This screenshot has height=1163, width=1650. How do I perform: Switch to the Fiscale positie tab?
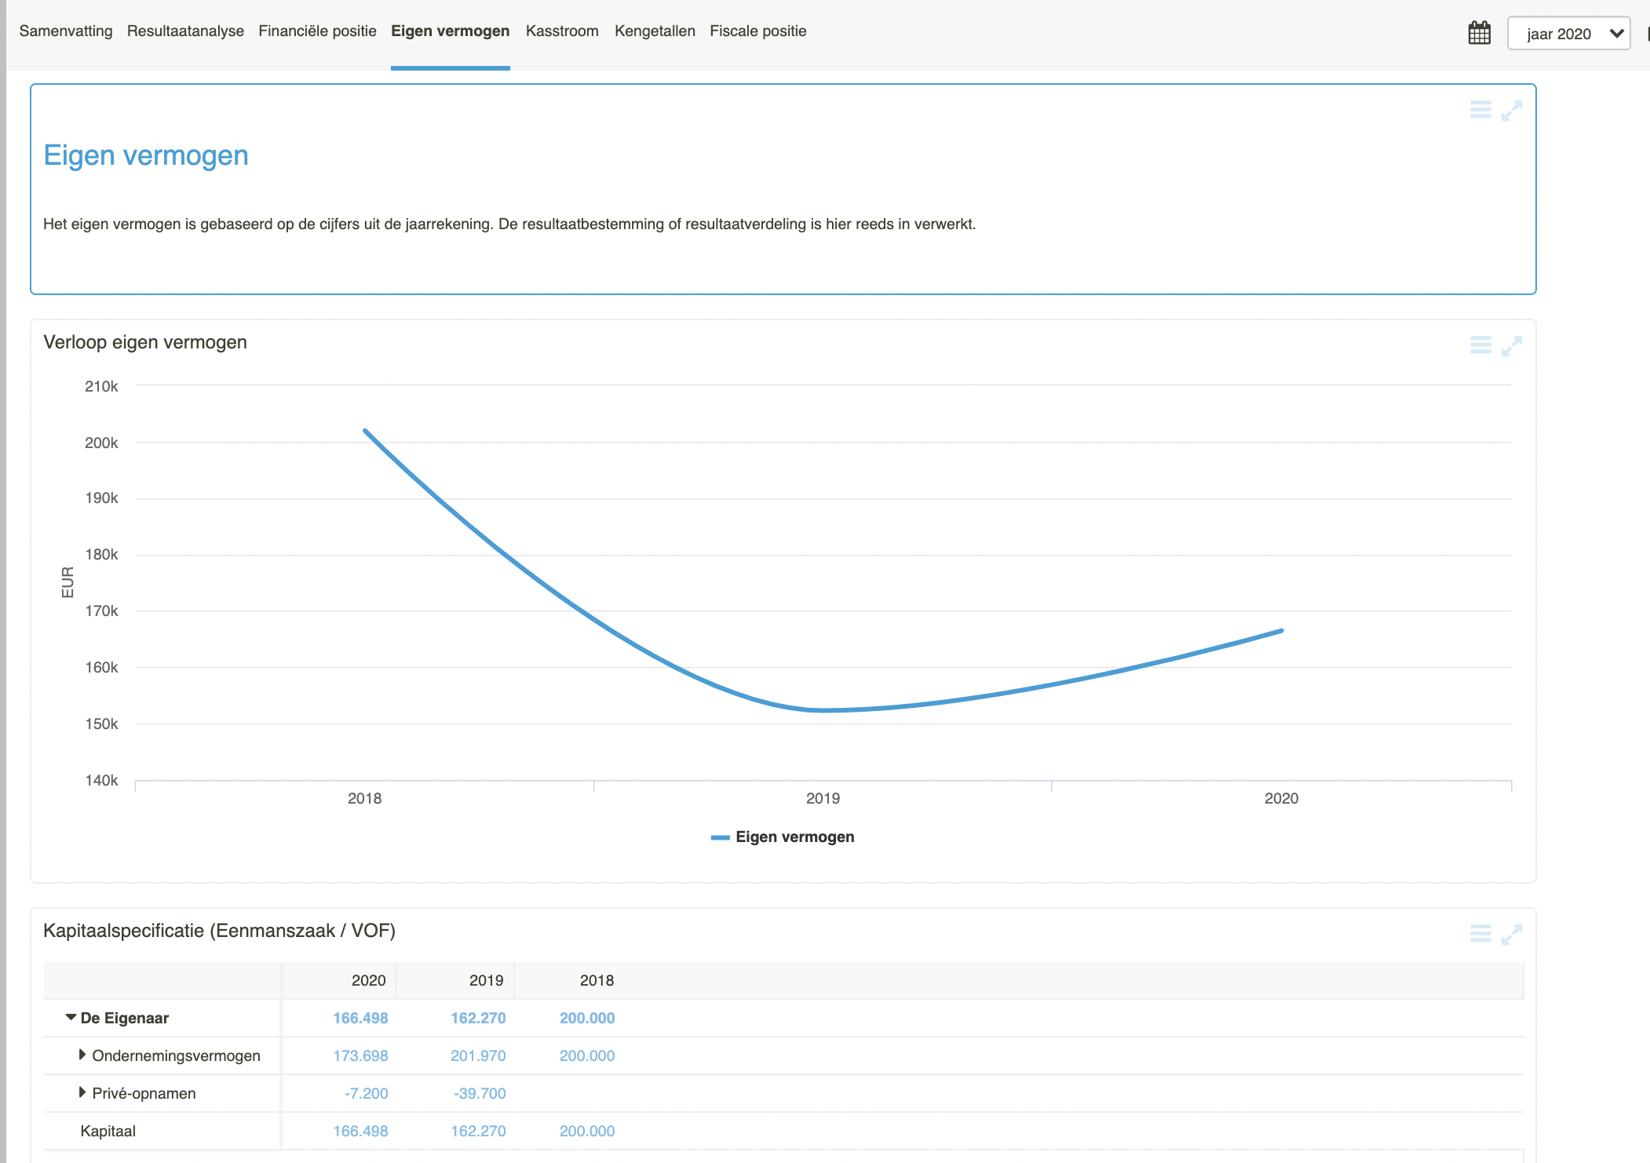[758, 31]
